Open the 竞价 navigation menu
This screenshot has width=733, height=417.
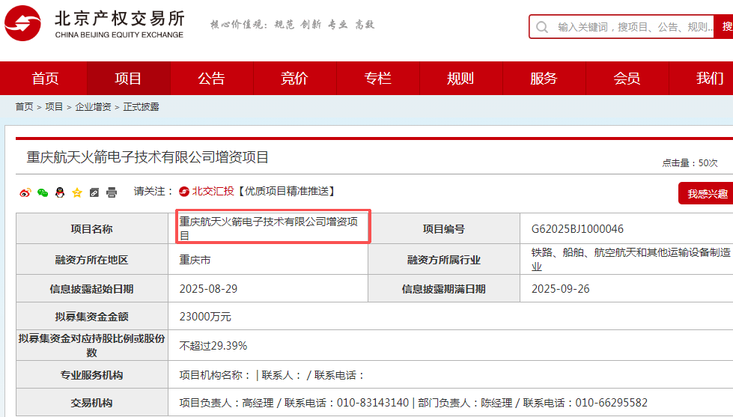coord(294,78)
